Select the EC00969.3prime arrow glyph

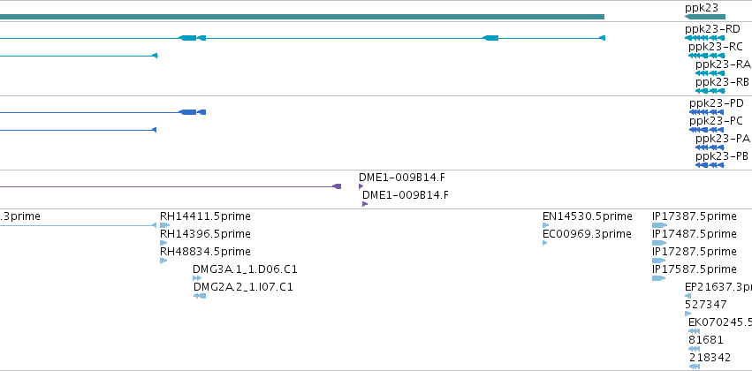[x=545, y=243]
